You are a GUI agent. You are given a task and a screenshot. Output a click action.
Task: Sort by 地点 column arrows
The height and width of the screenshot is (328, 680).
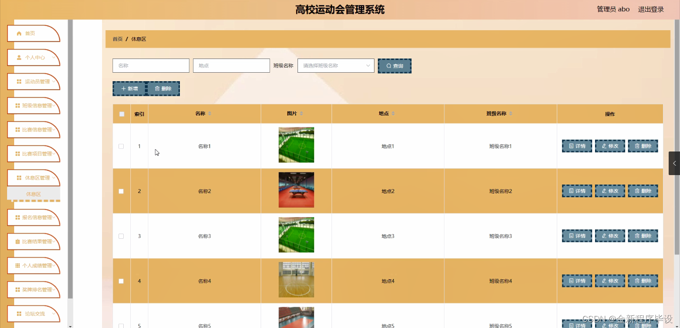[x=393, y=114]
